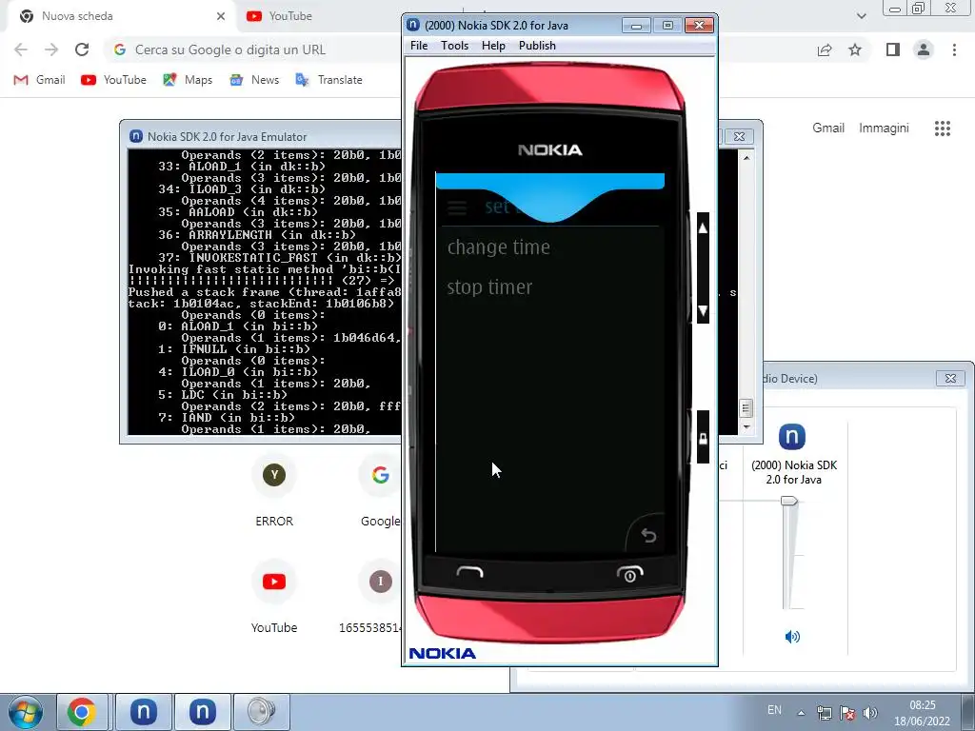
Task: Open the tab search dropdown in Chrome
Action: pyautogui.click(x=861, y=16)
